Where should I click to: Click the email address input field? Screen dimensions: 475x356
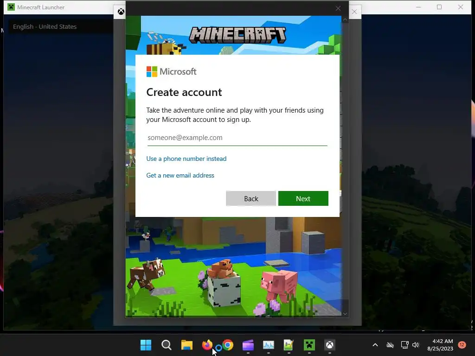[x=237, y=138]
